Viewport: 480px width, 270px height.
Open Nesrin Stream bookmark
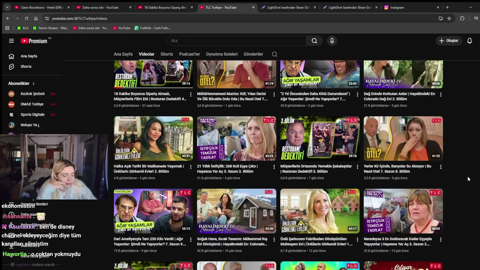click(51, 28)
